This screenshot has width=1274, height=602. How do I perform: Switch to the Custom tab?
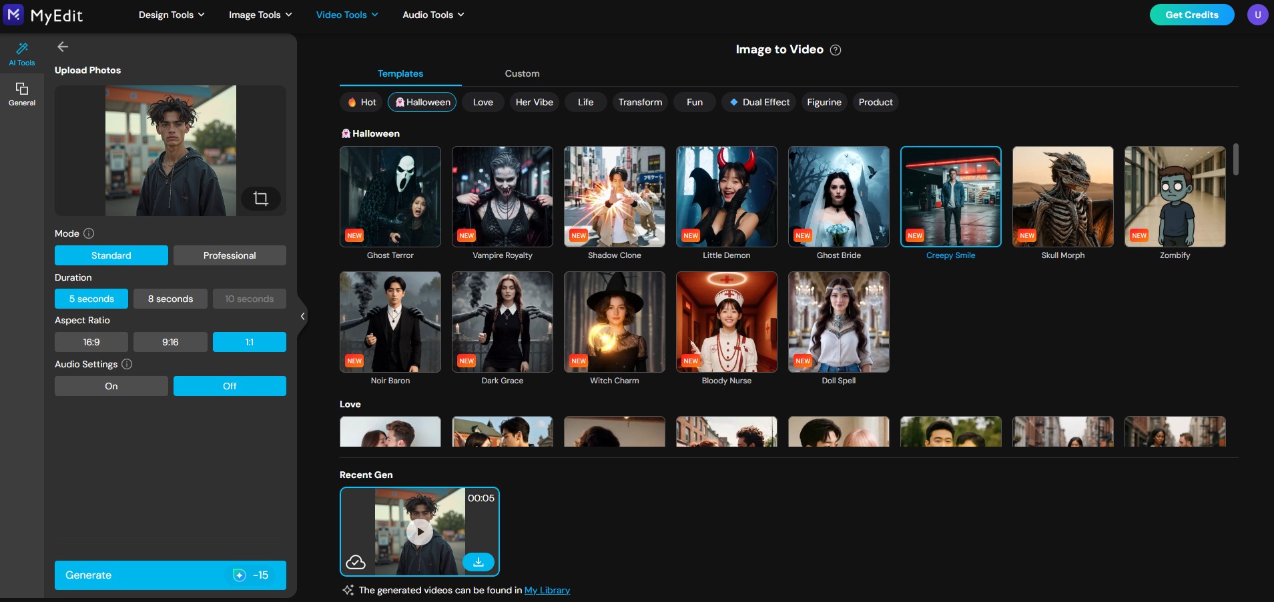pyautogui.click(x=522, y=73)
